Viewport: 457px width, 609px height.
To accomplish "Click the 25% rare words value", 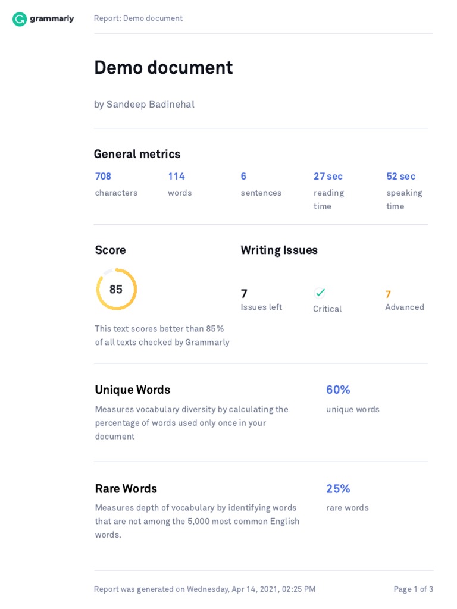I will [338, 489].
